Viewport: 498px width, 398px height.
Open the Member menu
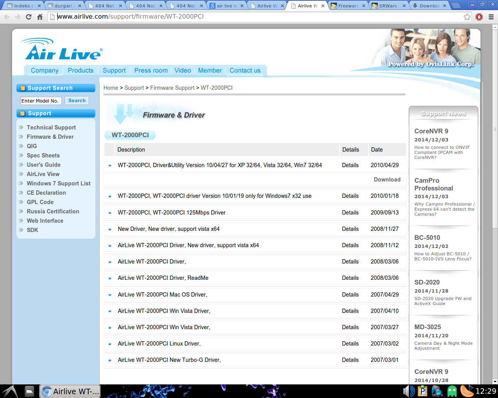click(210, 70)
